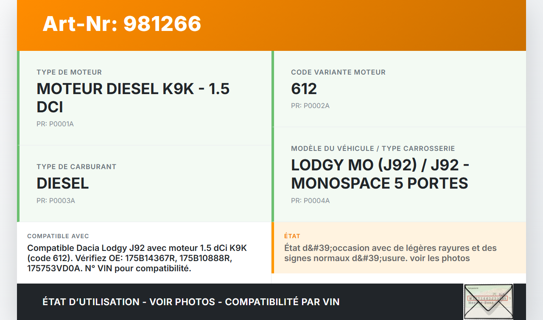Click the État d'occasion condition description
Image resolution: width=543 pixels, height=320 pixels.
390,253
